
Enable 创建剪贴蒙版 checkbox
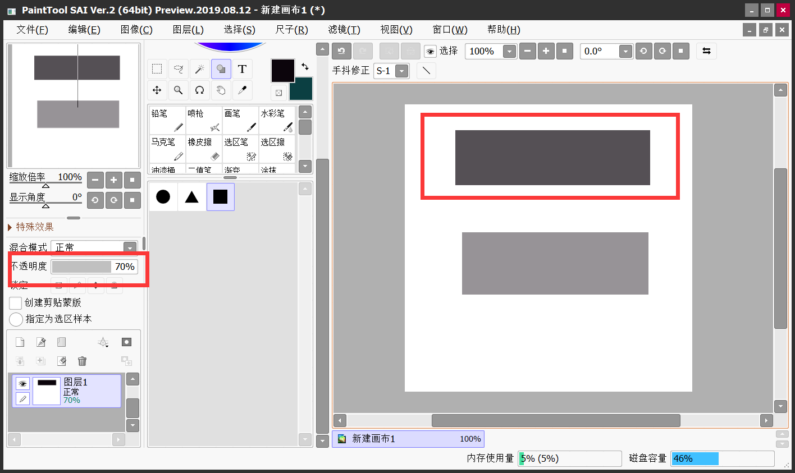(16, 303)
